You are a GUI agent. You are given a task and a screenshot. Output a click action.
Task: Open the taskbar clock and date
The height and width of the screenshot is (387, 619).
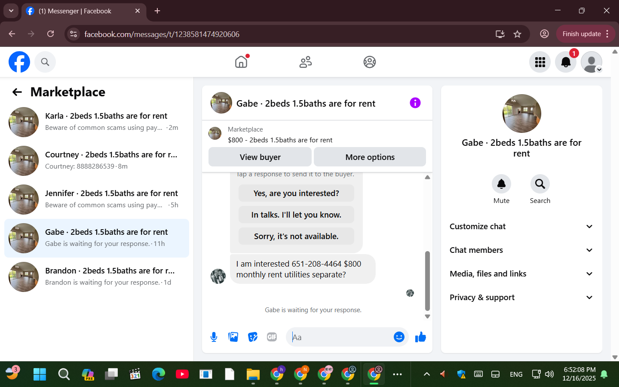(579, 374)
